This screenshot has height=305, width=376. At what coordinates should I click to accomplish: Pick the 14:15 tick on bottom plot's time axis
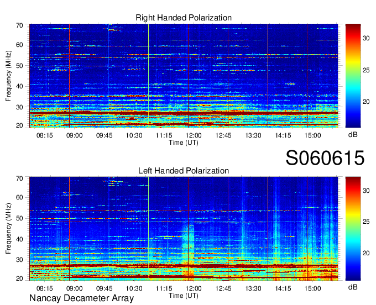[283, 288]
